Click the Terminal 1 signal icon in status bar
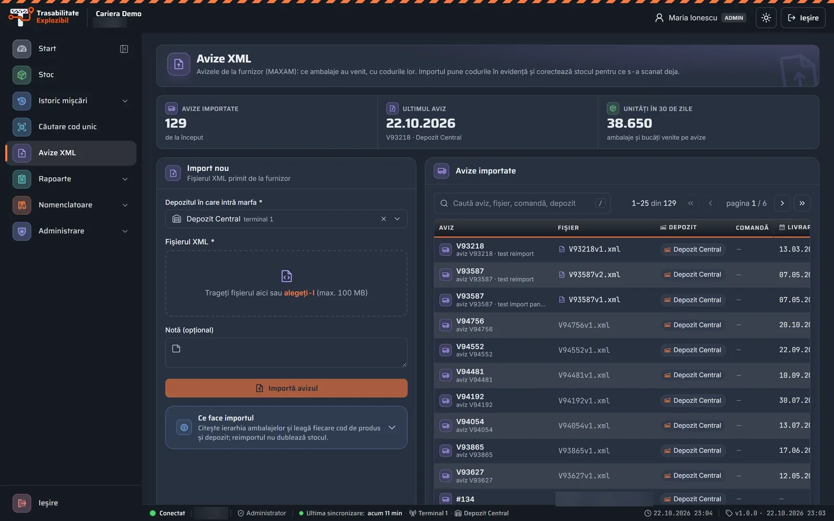This screenshot has width=834, height=521. click(413, 513)
